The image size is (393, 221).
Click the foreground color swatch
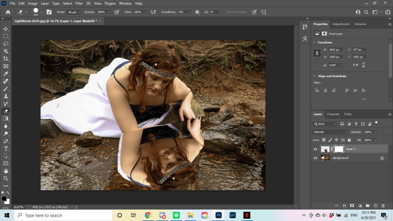4,199
